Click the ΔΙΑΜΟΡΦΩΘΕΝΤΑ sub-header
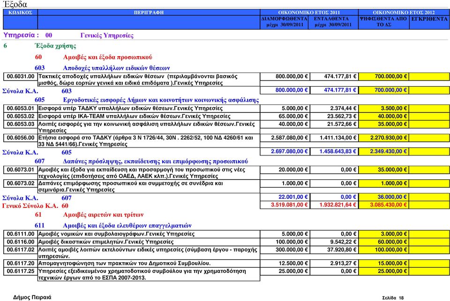Image resolution: width=450 pixels, height=301 pixels. click(285, 22)
